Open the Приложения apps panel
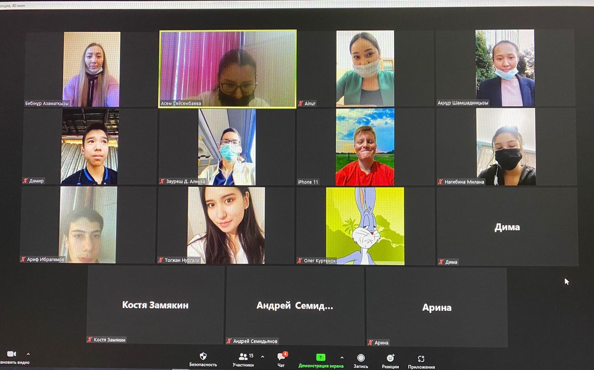 [x=421, y=359]
